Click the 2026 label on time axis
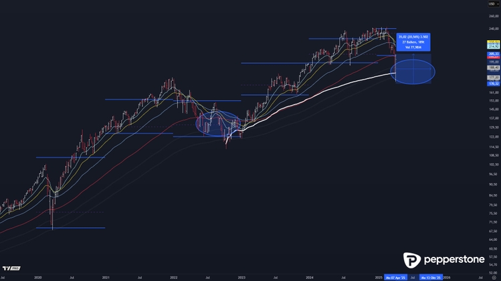Screen dimensions: 501x281 point(447,278)
